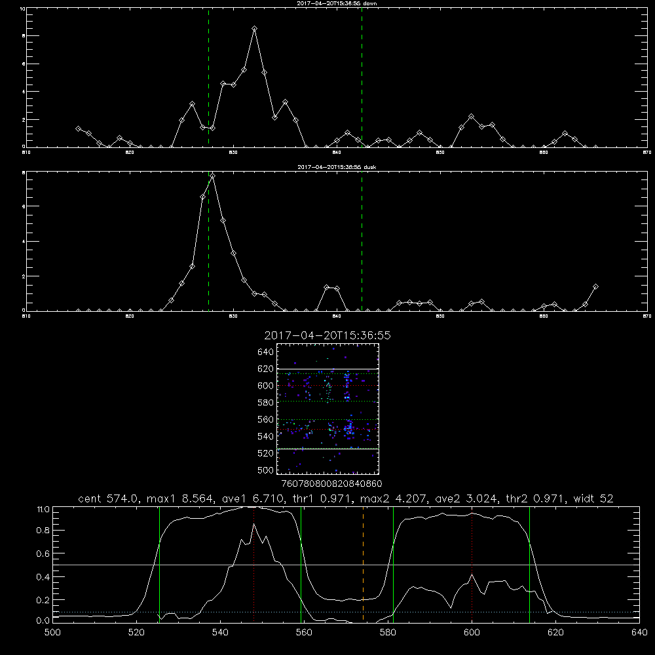The width and height of the screenshot is (655, 655).
Task: Click small image y-axis label 580
Action: point(266,403)
